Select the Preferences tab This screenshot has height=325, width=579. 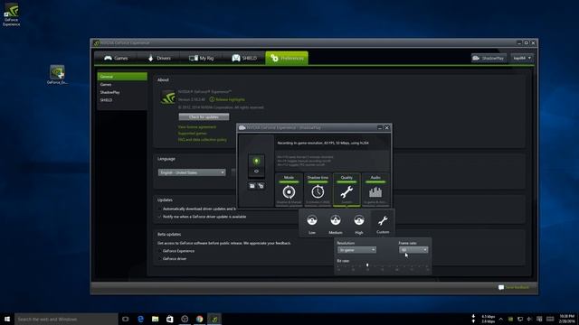point(287,58)
